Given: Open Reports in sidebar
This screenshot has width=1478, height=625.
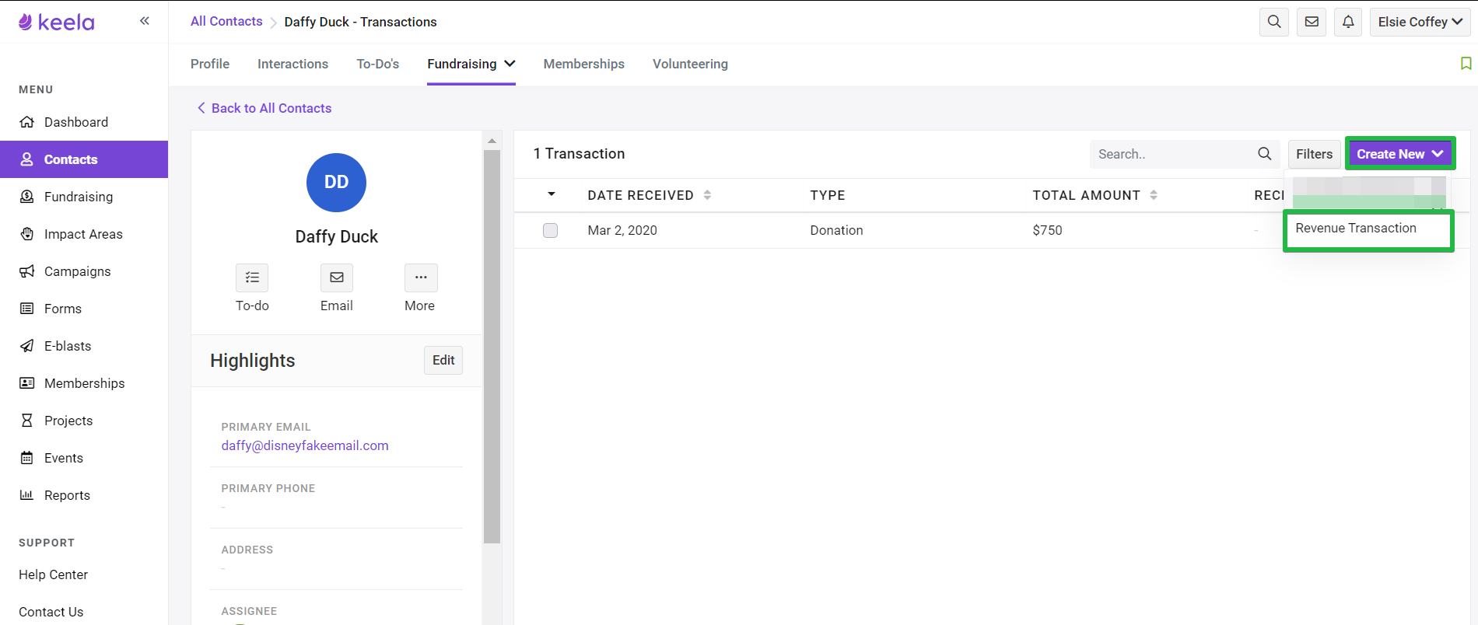Looking at the screenshot, I should coord(84,495).
